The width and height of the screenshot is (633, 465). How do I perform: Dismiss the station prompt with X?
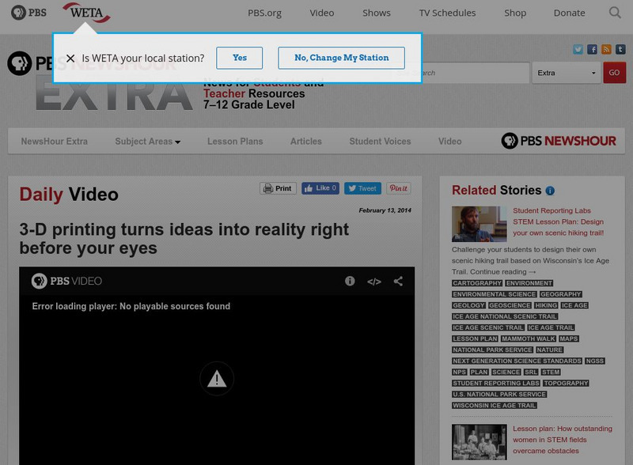pyautogui.click(x=70, y=59)
